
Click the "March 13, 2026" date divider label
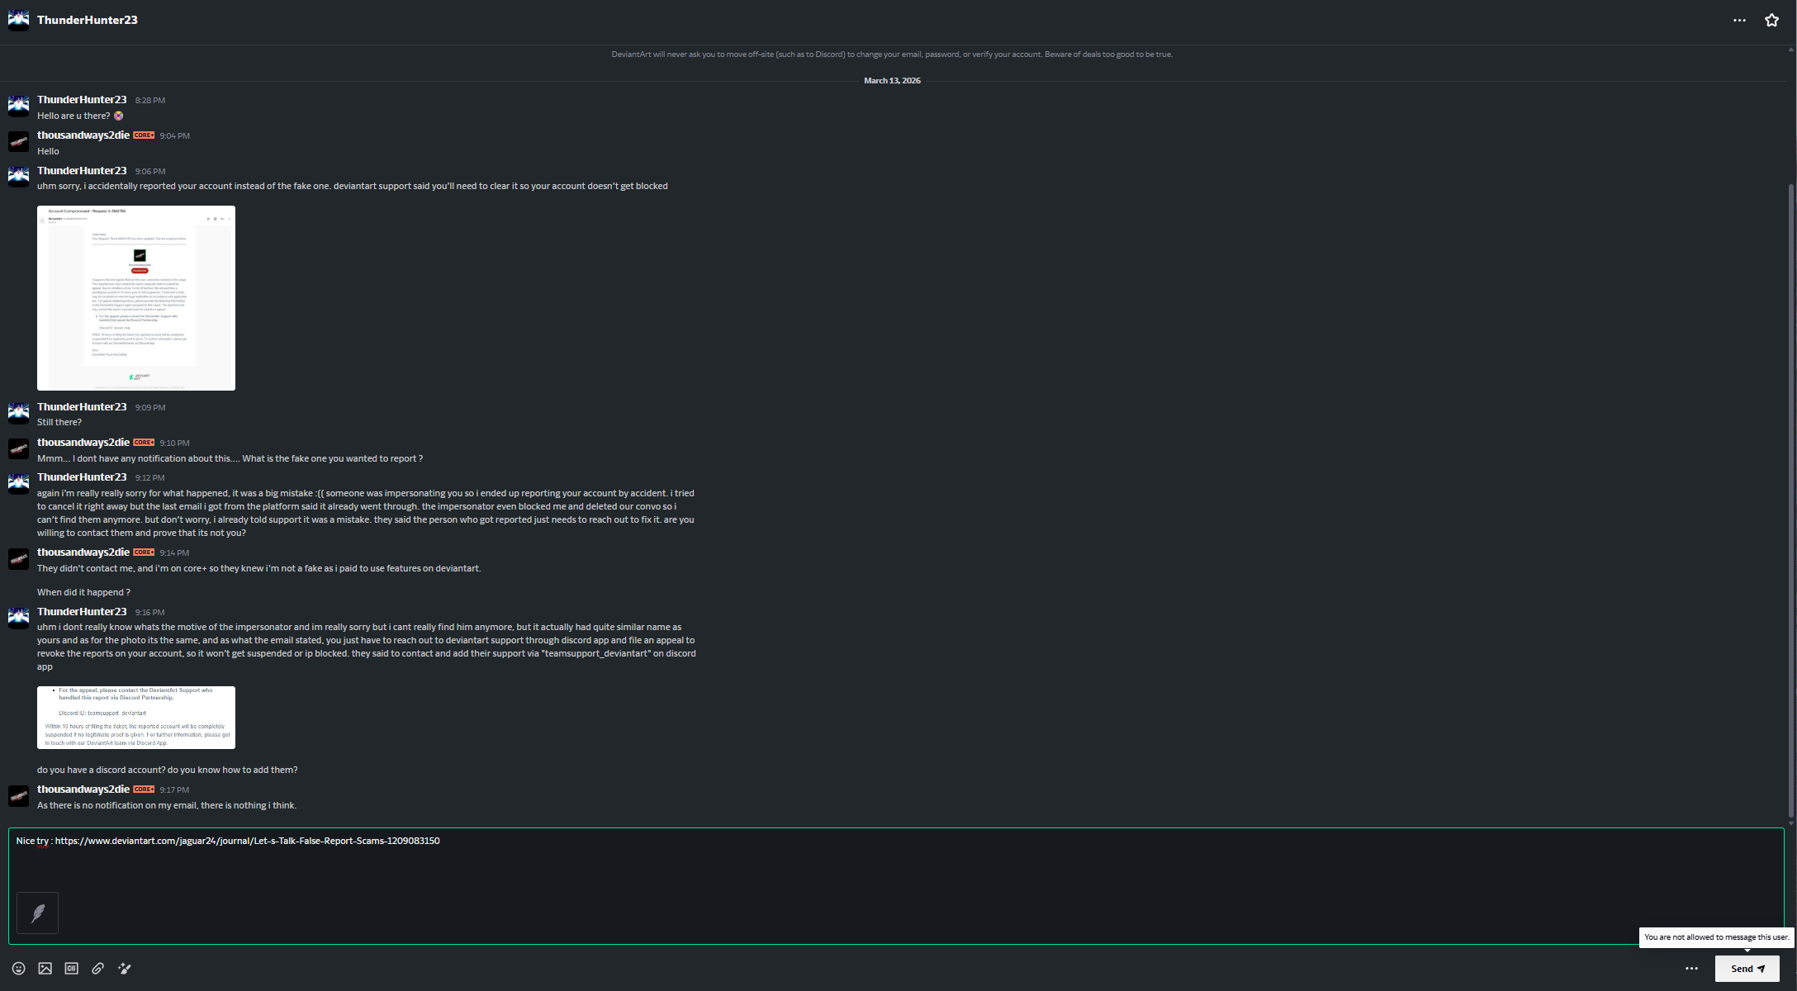click(x=892, y=81)
